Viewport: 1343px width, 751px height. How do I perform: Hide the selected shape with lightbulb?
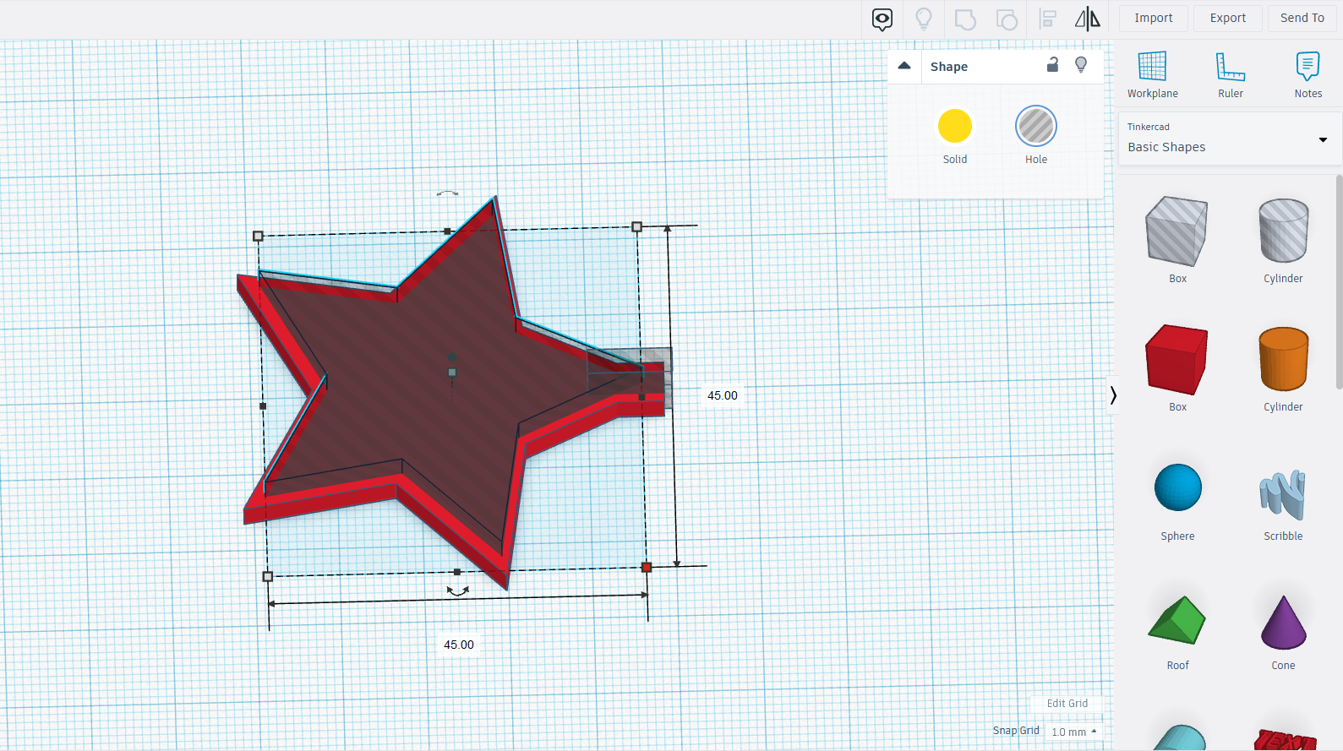tap(1081, 65)
